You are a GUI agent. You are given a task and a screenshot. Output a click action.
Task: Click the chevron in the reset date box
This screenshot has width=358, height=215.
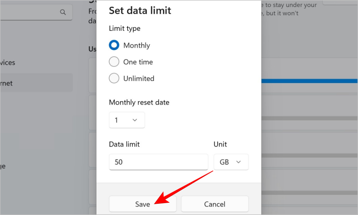click(135, 120)
